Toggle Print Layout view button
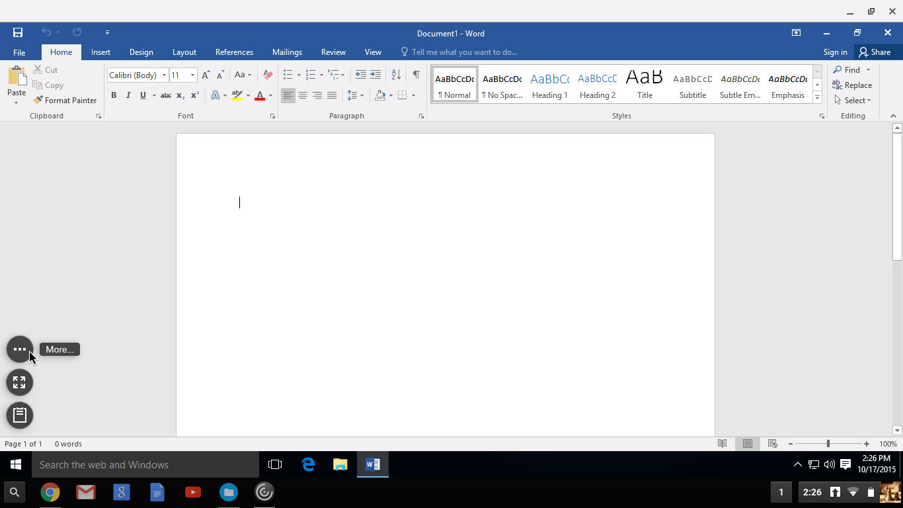Image resolution: width=903 pixels, height=508 pixels. 748,444
